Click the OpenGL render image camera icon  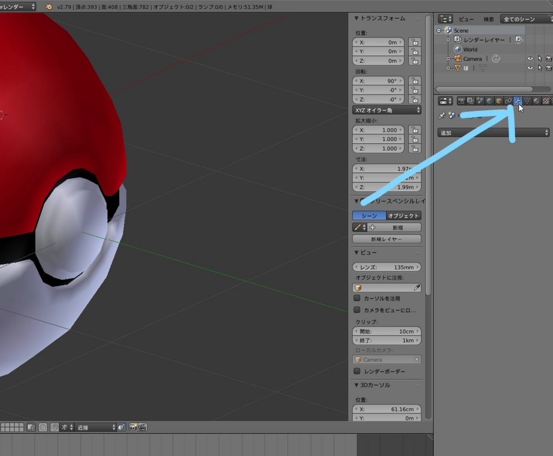133,427
